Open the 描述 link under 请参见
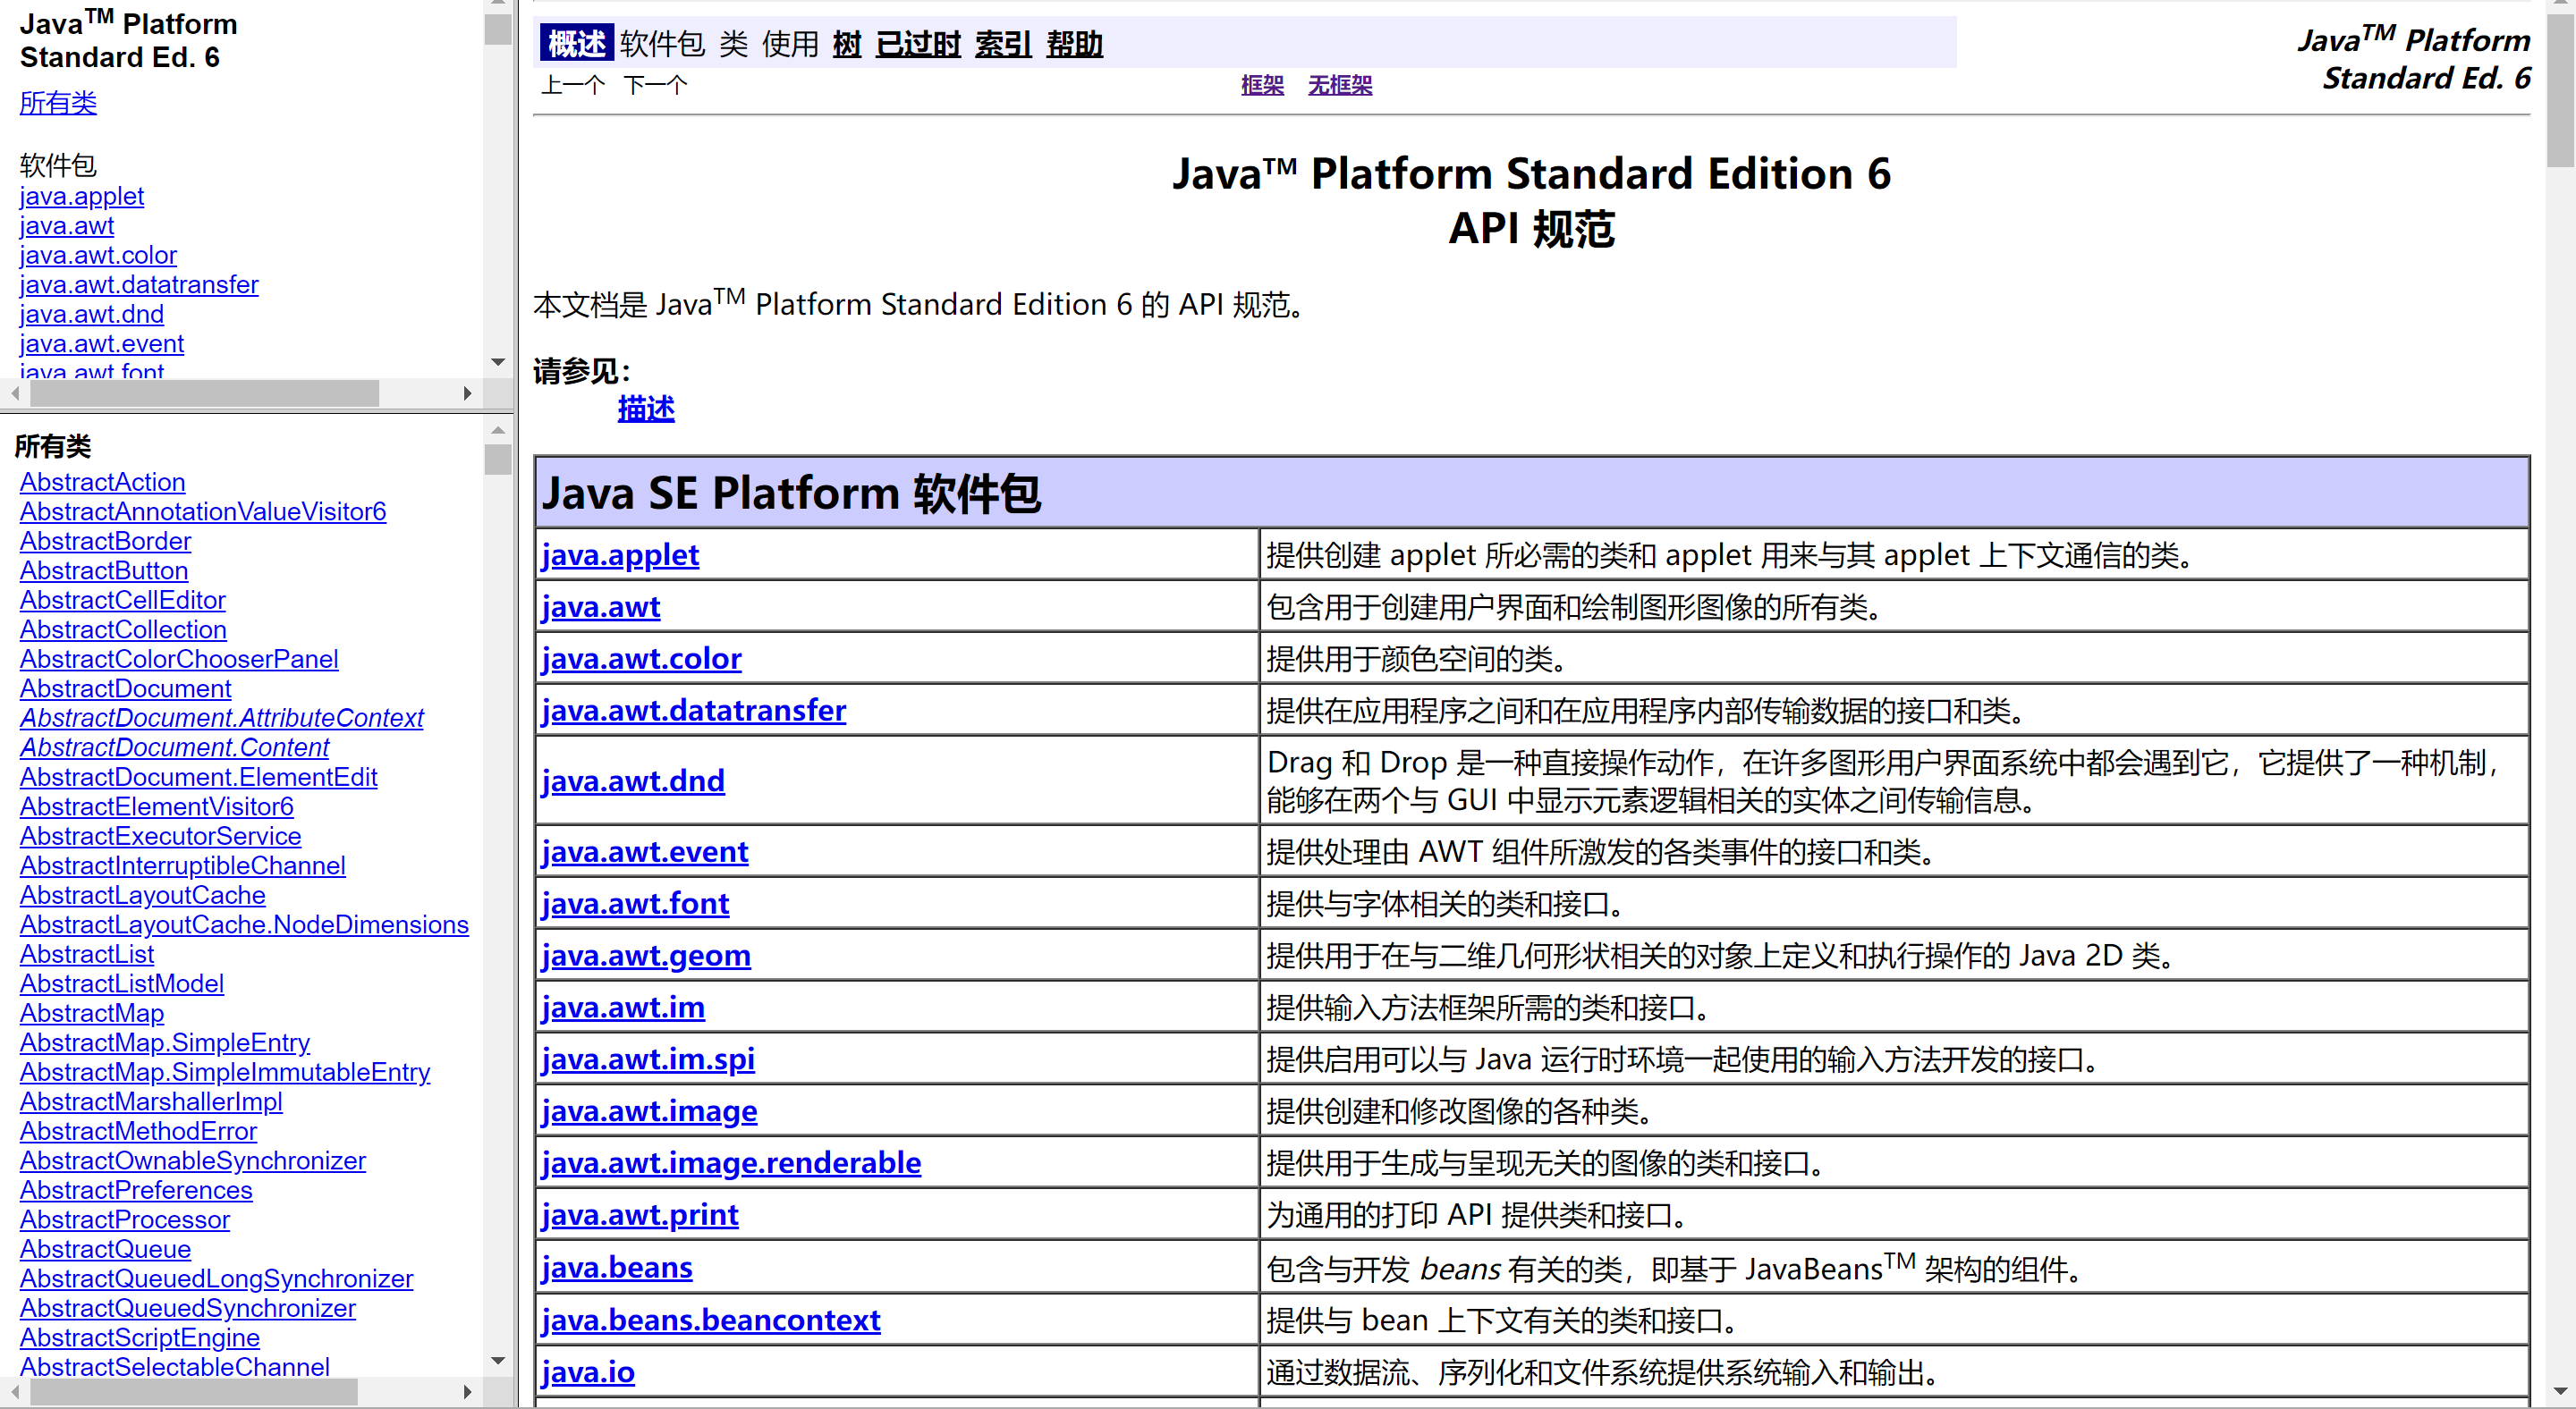 [645, 409]
